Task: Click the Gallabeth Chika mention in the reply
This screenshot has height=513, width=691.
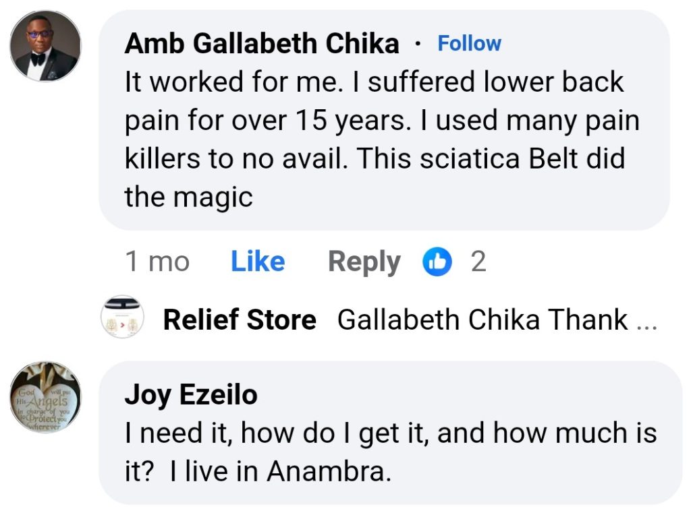Action: [439, 320]
